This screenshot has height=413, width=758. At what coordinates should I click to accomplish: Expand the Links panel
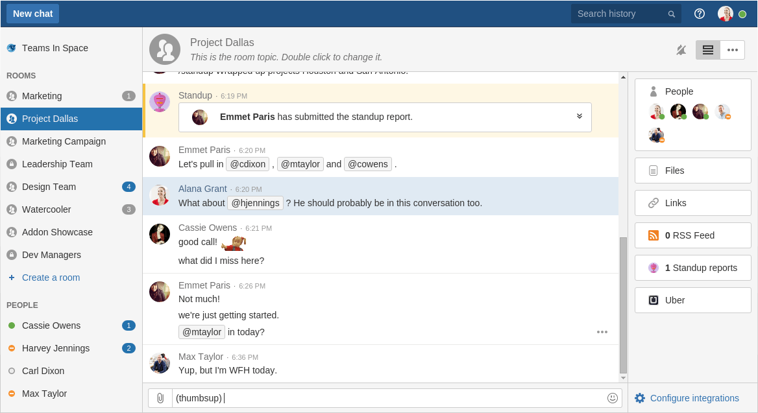692,203
